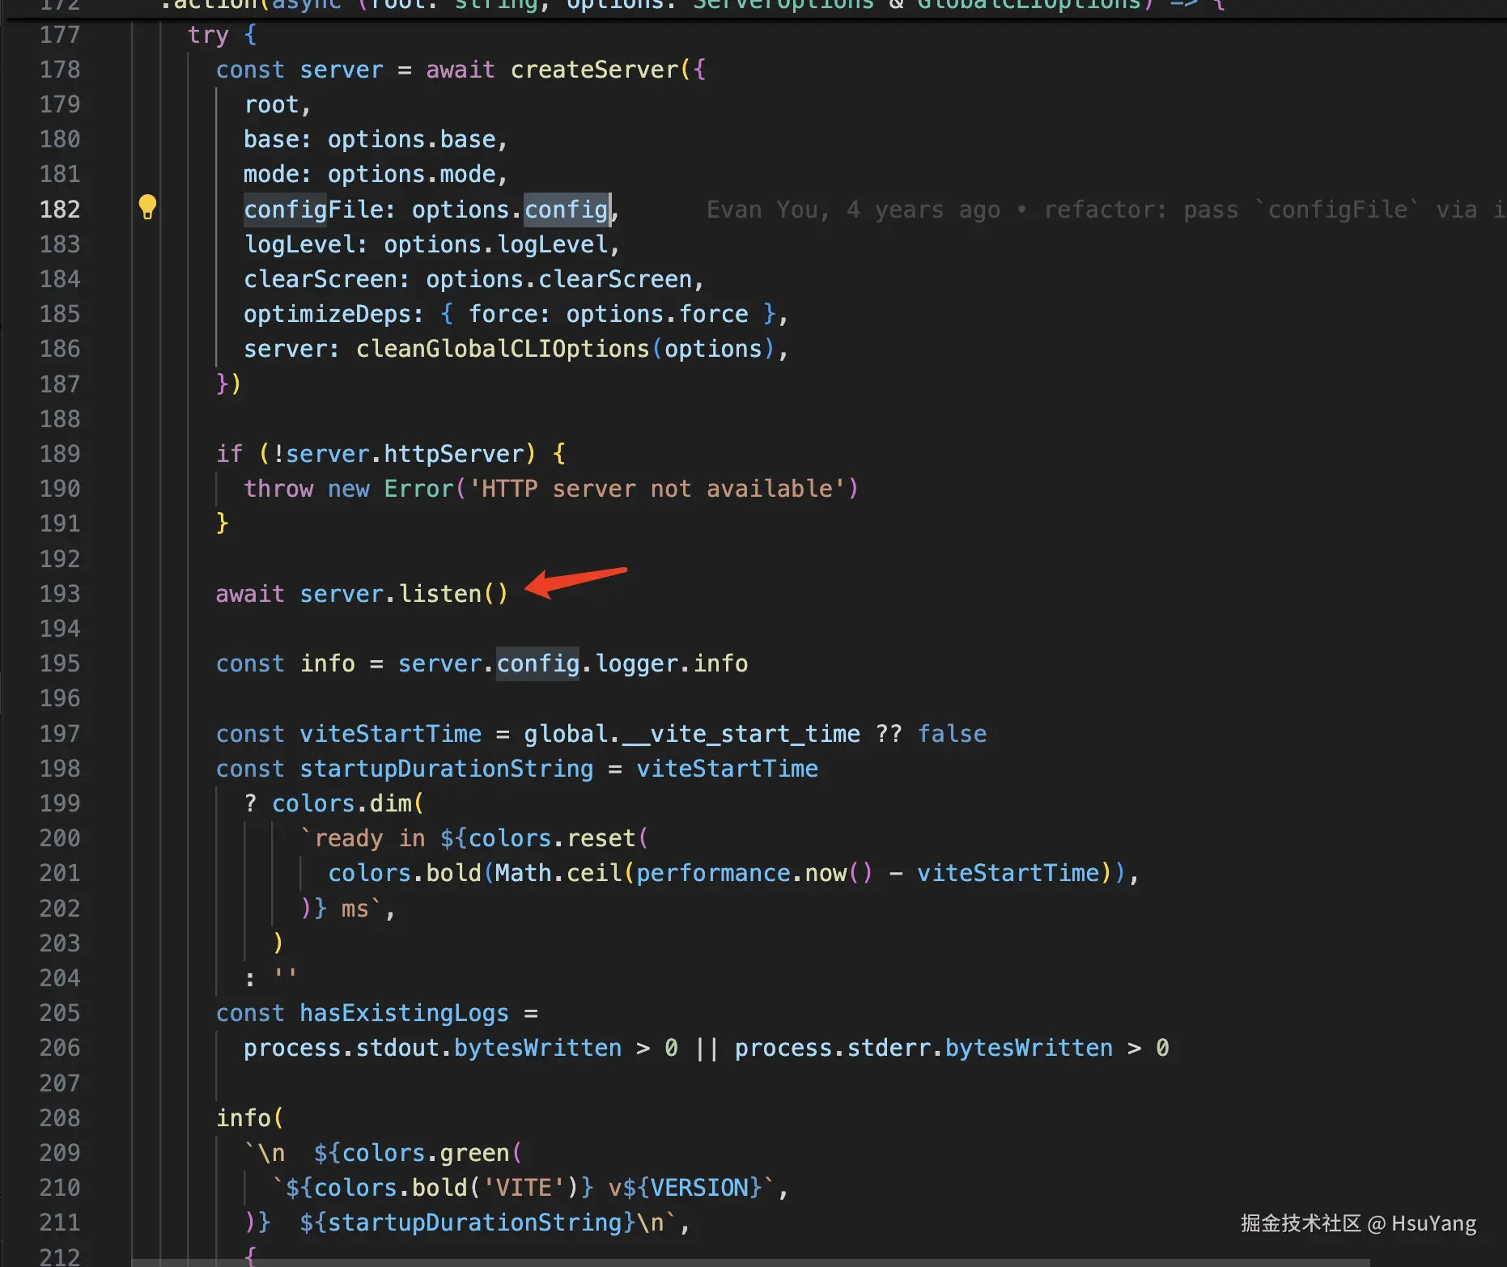The image size is (1507, 1267).
Task: Click 'colors.dim' call
Action: (342, 803)
